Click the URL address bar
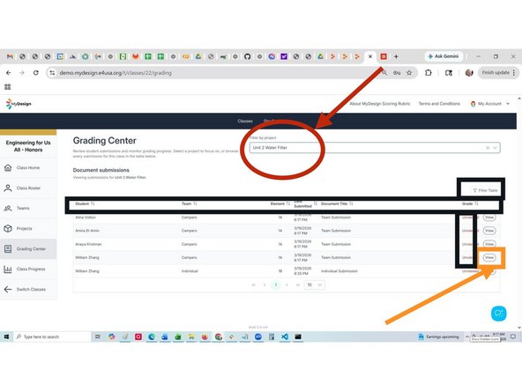Screen dimensions: 522x391 pos(213,73)
